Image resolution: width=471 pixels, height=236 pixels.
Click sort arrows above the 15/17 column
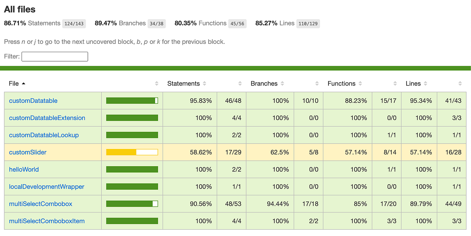pyautogui.click(x=395, y=84)
